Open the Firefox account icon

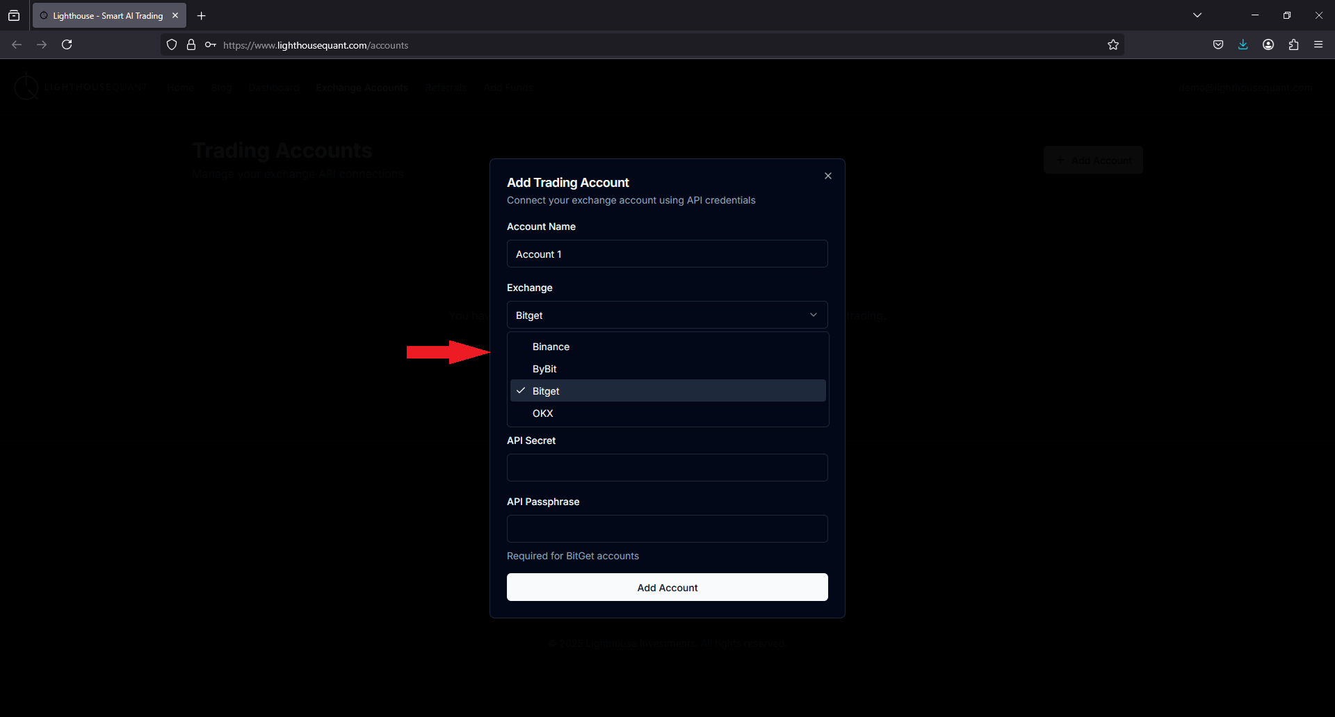coord(1268,45)
